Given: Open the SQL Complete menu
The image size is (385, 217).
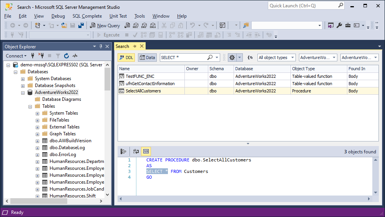Looking at the screenshot, I should tap(87, 16).
